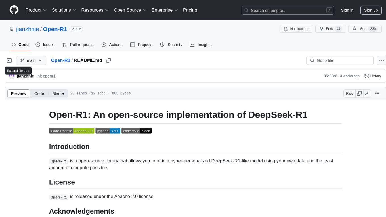Open the Solutions menu

64,10
